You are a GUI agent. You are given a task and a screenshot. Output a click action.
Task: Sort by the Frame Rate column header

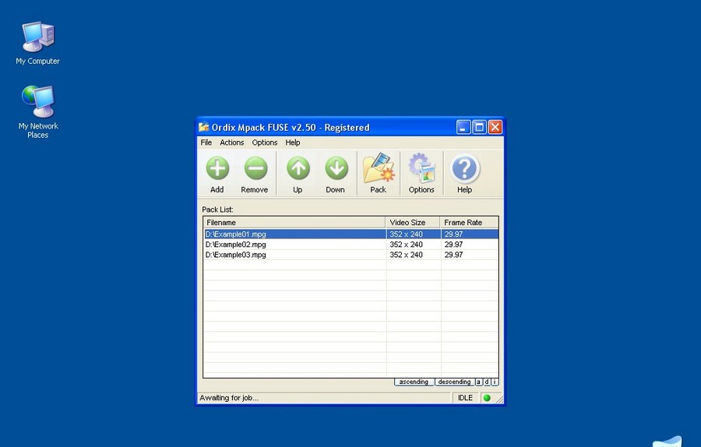[x=469, y=222]
